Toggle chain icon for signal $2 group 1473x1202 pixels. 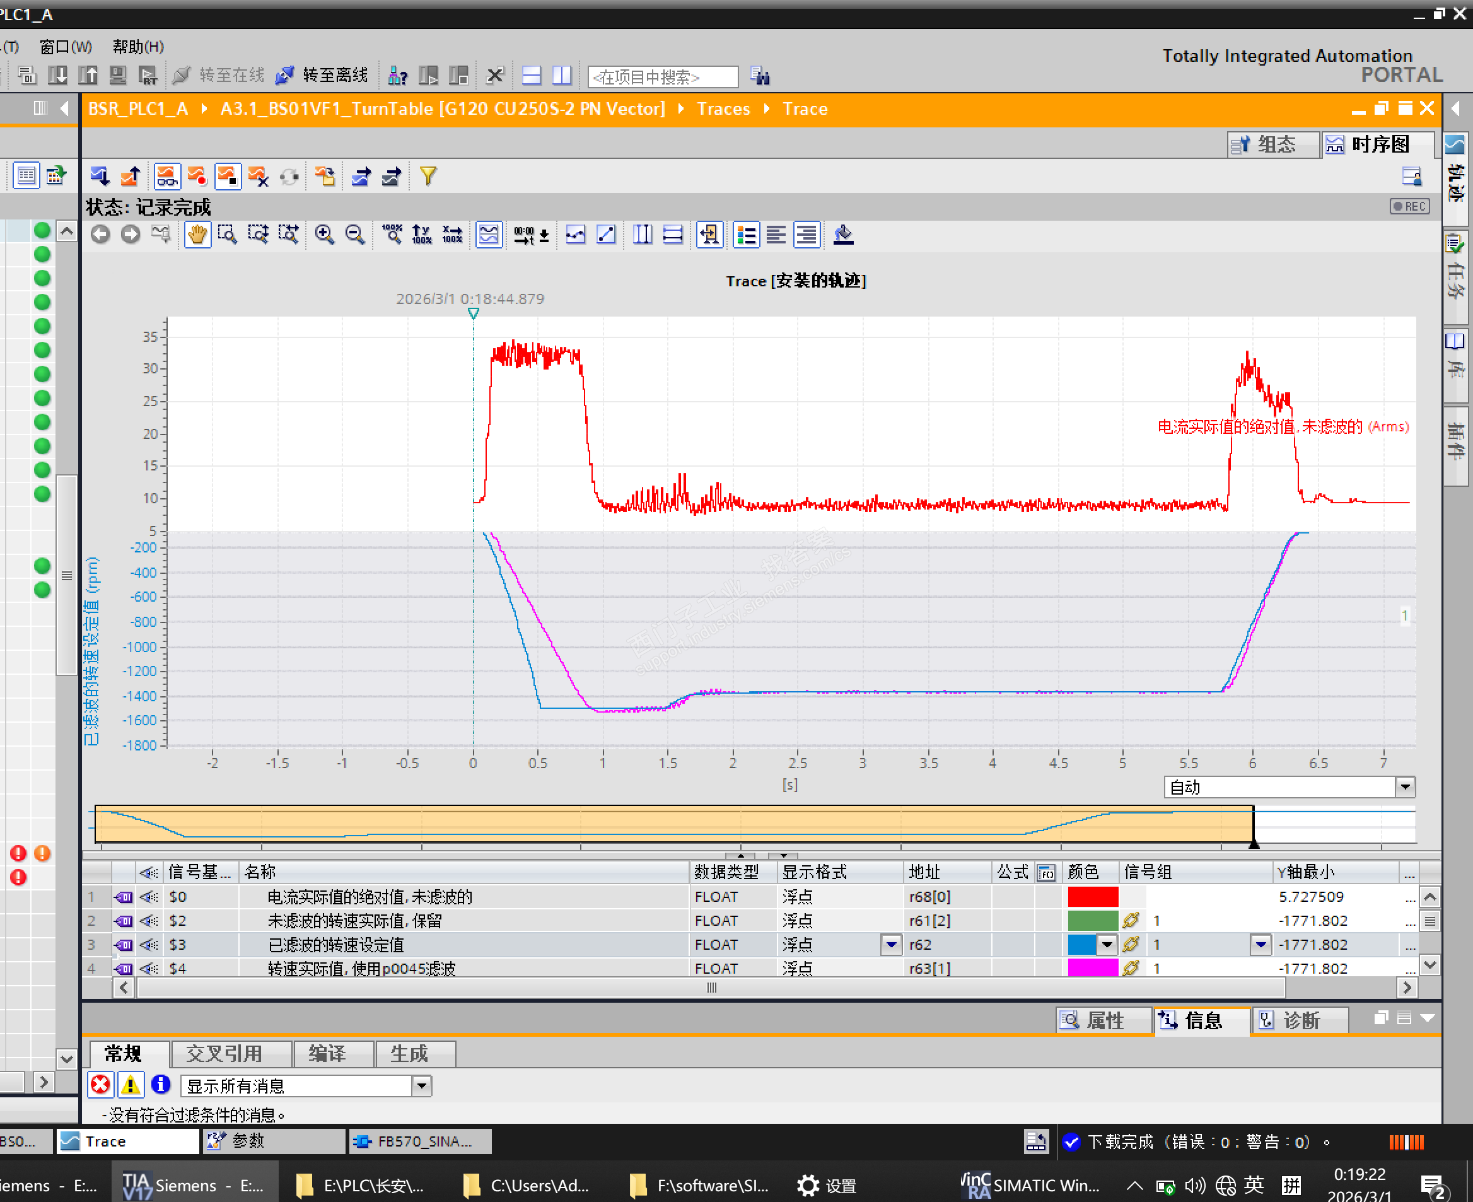coord(1131,920)
